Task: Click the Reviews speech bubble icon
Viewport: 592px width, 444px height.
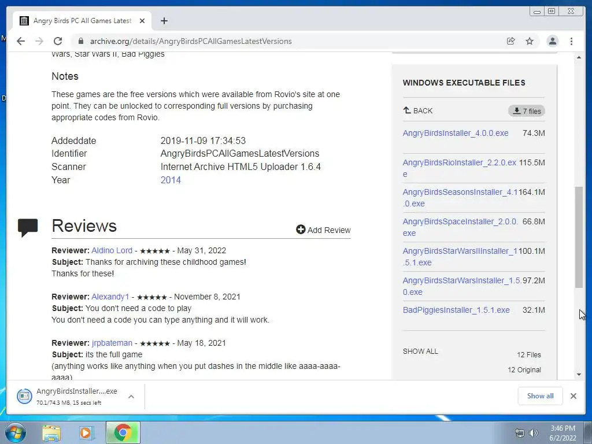Action: pos(28,227)
